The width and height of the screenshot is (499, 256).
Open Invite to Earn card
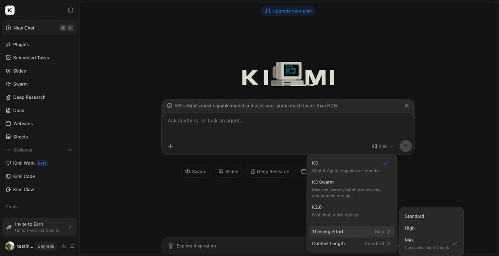point(40,227)
